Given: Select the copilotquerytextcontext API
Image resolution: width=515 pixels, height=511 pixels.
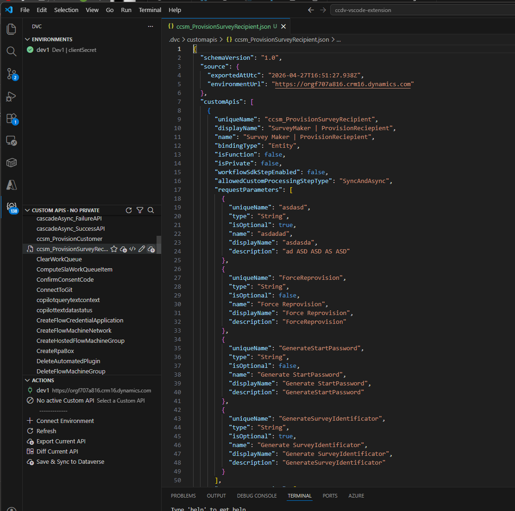Looking at the screenshot, I should pyautogui.click(x=68, y=300).
